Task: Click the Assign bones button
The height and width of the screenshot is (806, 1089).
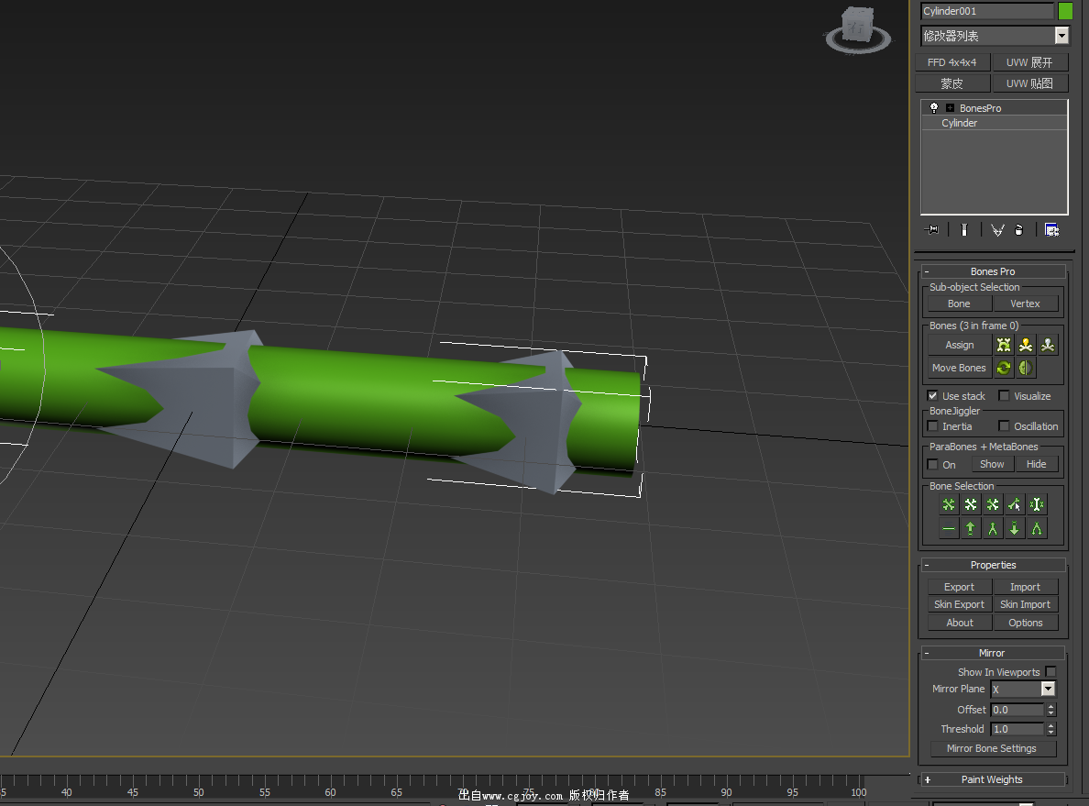Action: point(960,345)
